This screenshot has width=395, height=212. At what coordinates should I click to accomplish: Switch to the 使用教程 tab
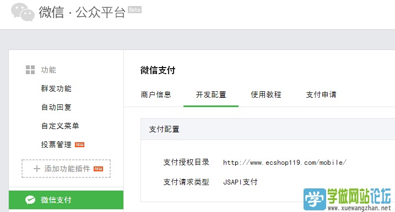point(266,94)
